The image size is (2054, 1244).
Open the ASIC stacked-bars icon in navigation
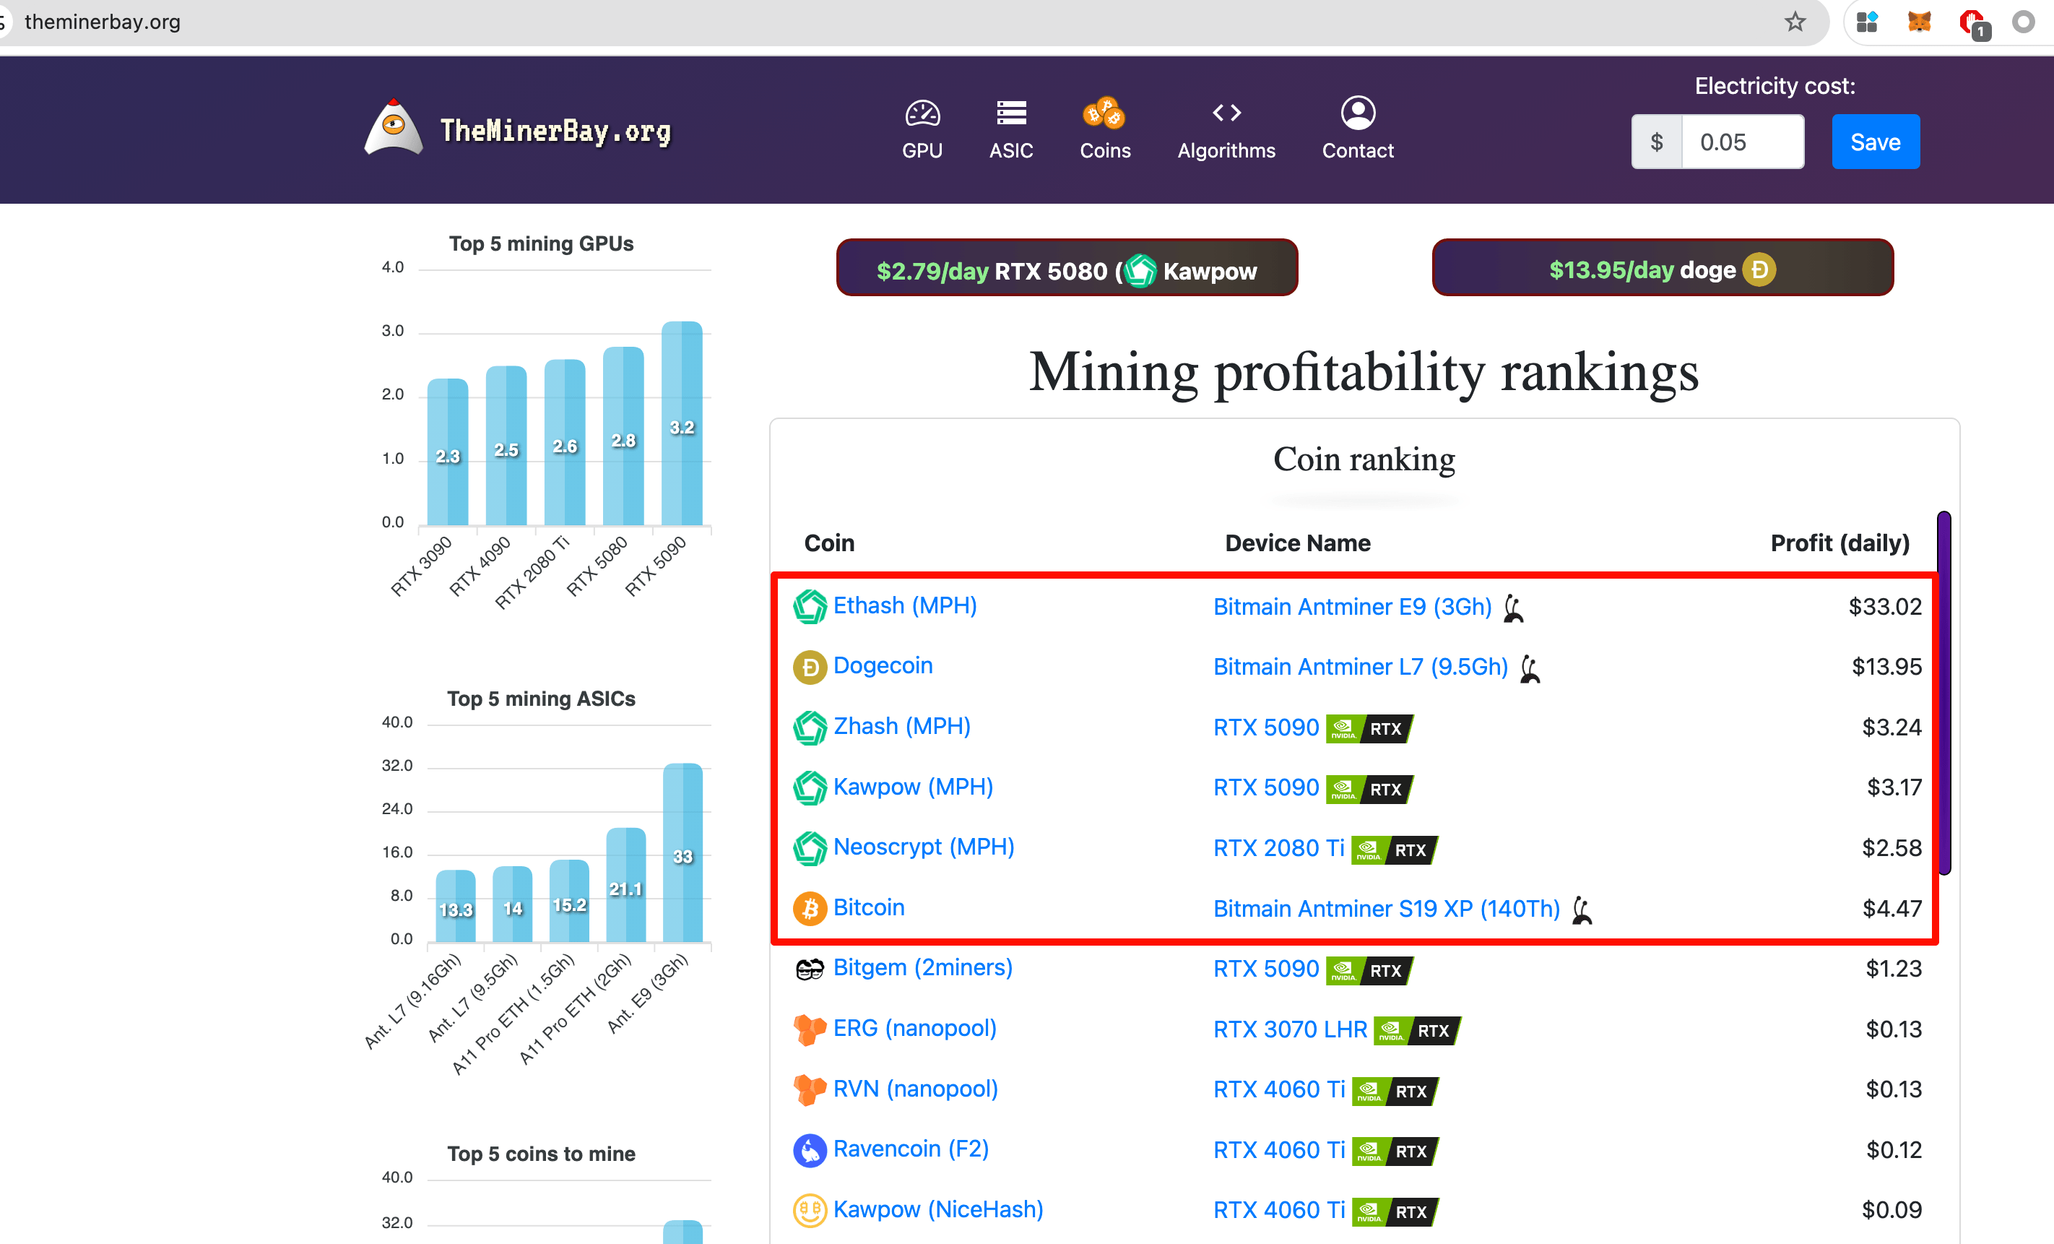click(x=1011, y=113)
